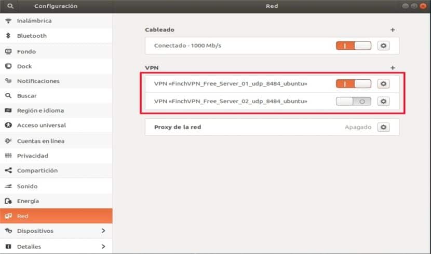Screen dimensions: 431x254
Task: Turn off the wired Conectado switch
Action: 353,46
